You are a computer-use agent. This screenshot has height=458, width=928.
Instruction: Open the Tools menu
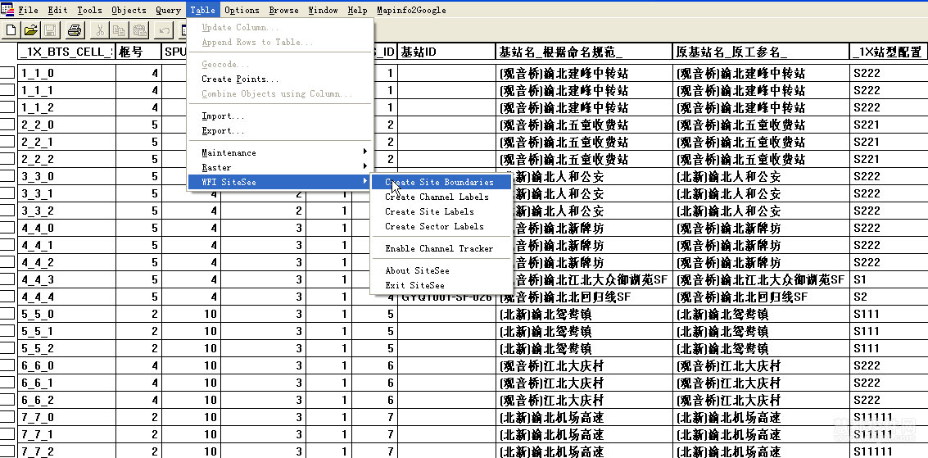pyautogui.click(x=89, y=10)
